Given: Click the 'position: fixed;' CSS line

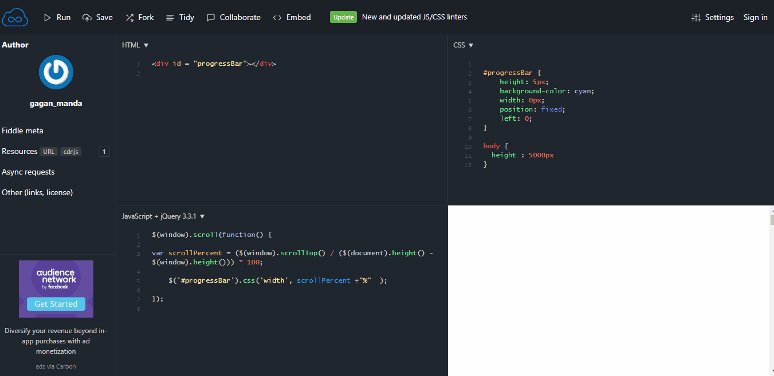Looking at the screenshot, I should pos(532,109).
